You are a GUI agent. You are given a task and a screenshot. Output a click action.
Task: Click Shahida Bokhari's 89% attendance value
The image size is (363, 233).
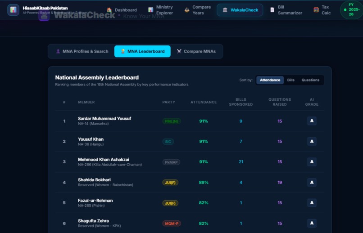(x=204, y=182)
